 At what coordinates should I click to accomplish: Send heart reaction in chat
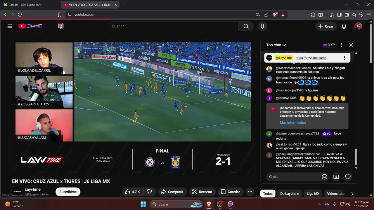[348, 177]
